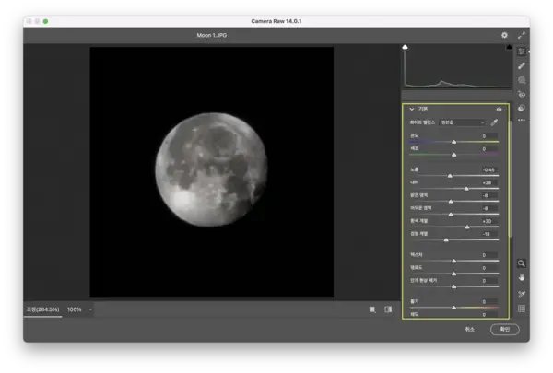Toggle full screen mode icon
This screenshot has width=553, height=373.
click(522, 35)
